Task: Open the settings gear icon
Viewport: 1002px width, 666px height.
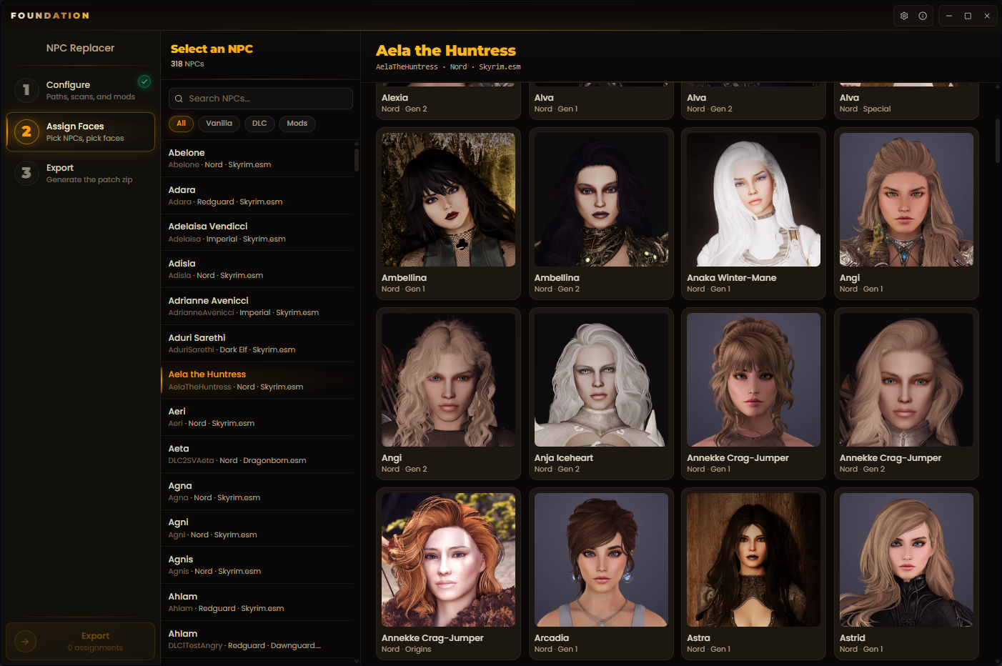Action: point(904,16)
